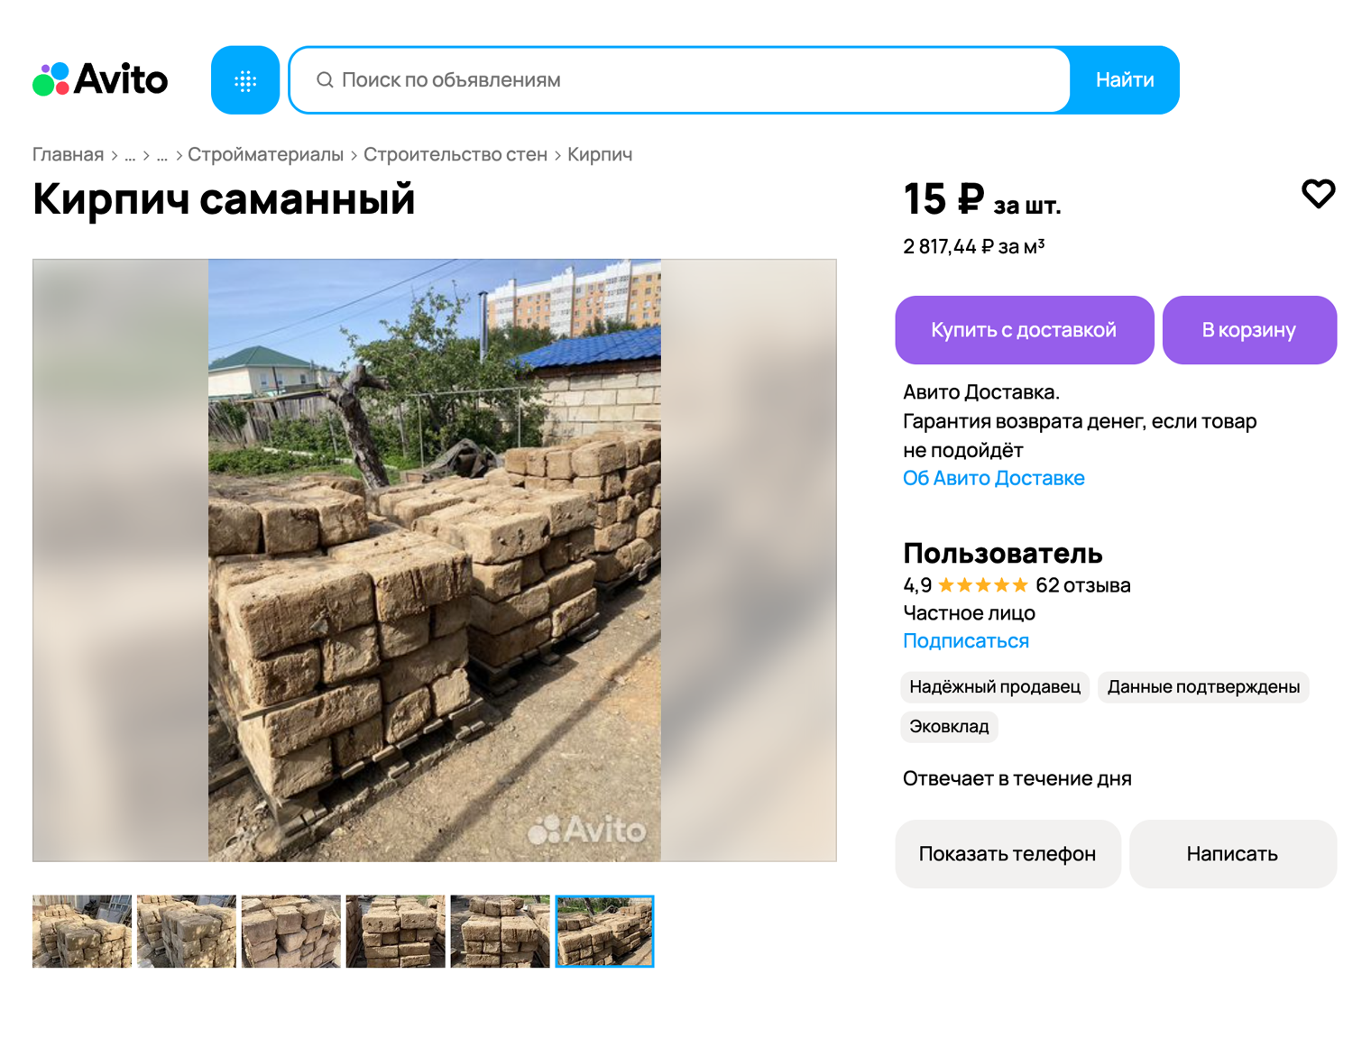Click the 'Отвечает в течение дня' text
Viewport: 1371px width, 1038px height.
pyautogui.click(x=1017, y=778)
